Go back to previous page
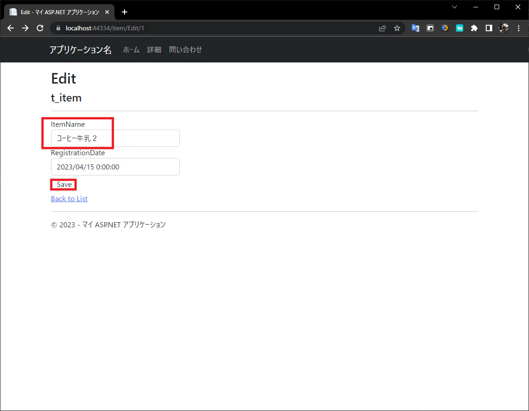Viewport: 529px width, 411px height. tap(11, 28)
